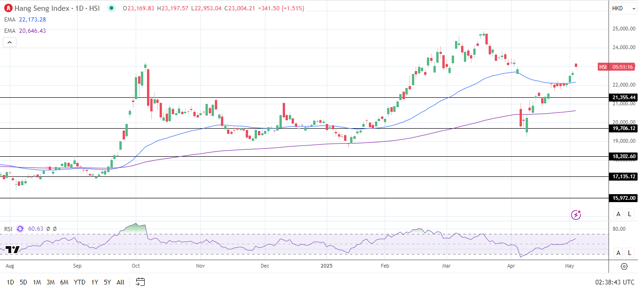Click the Hang Seng Index · 1D · HSI title
Viewport: 638px width, 291px height.
point(57,8)
